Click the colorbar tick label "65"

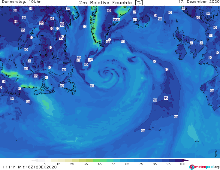click(x=127, y=164)
